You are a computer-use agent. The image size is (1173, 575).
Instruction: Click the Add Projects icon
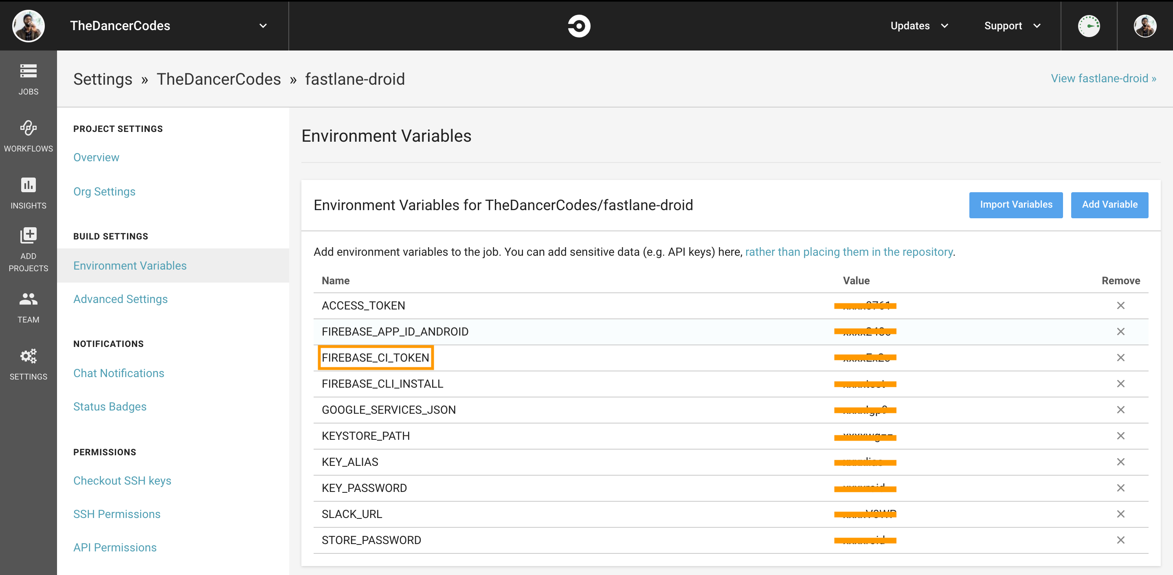point(28,235)
